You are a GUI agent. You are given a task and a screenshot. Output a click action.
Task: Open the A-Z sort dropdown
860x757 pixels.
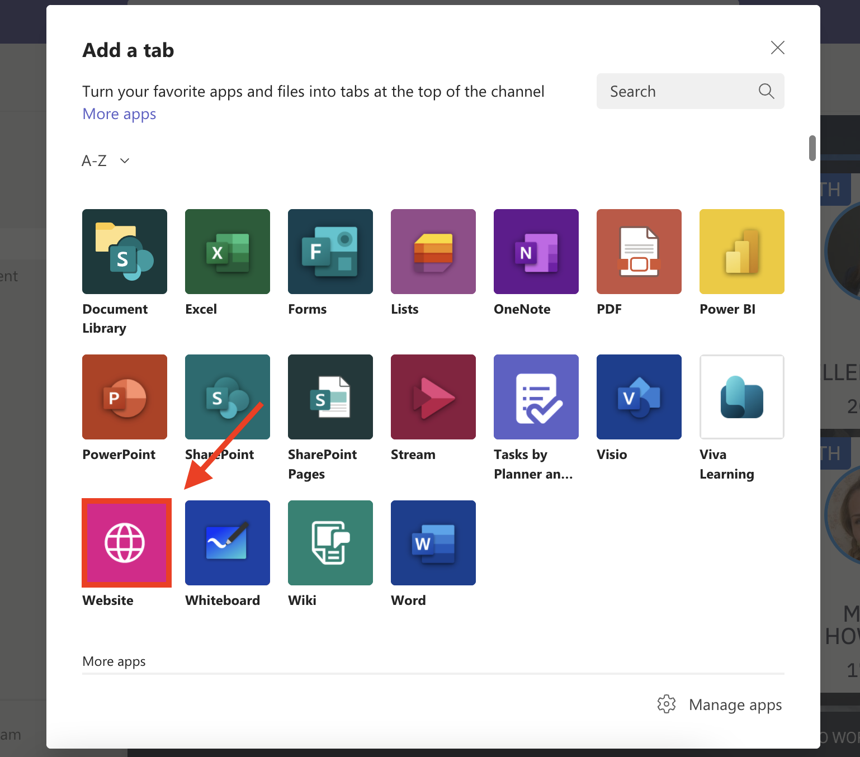tap(106, 161)
